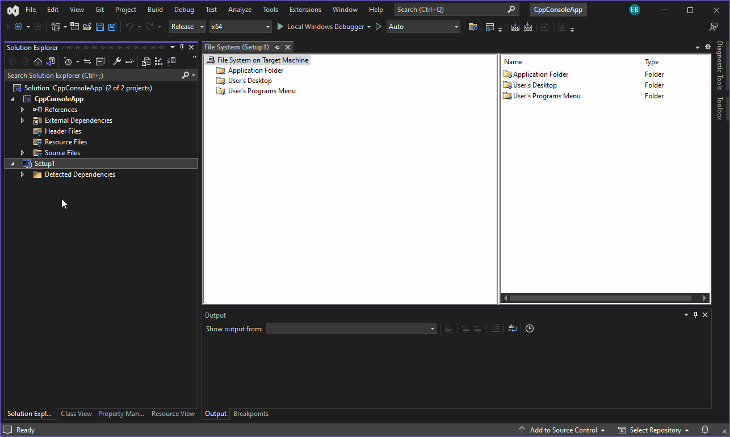Click the Properties wrench icon

tap(117, 61)
